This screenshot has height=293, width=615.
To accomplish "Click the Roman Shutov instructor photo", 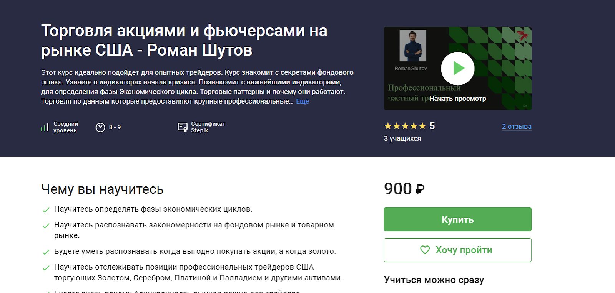I will [x=412, y=46].
